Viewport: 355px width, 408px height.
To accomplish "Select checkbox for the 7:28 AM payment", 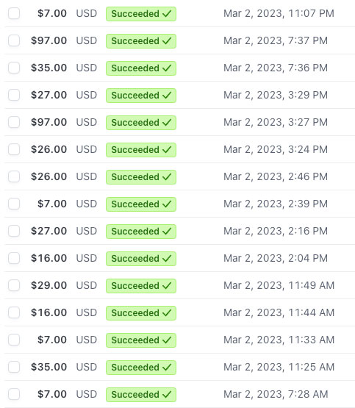I will pyautogui.click(x=14, y=394).
